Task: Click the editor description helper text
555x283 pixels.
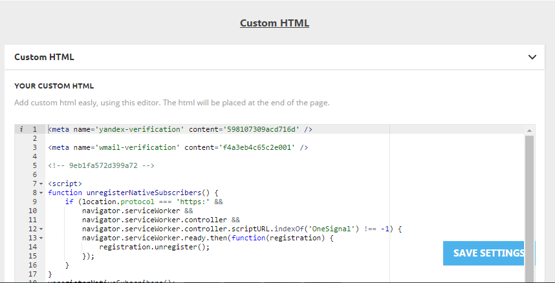Action: pyautogui.click(x=171, y=103)
